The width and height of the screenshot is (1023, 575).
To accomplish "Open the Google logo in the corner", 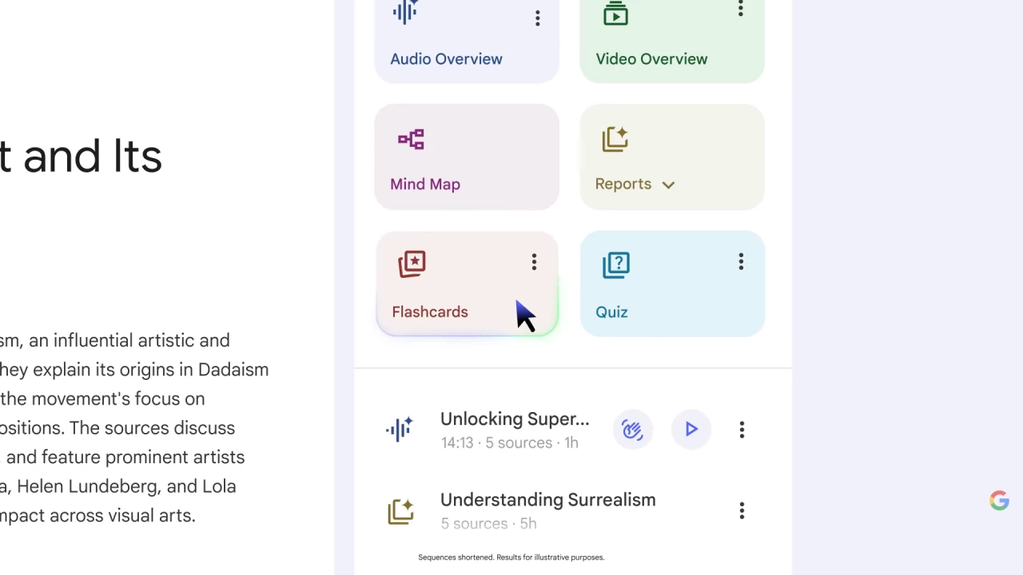I will pyautogui.click(x=999, y=501).
